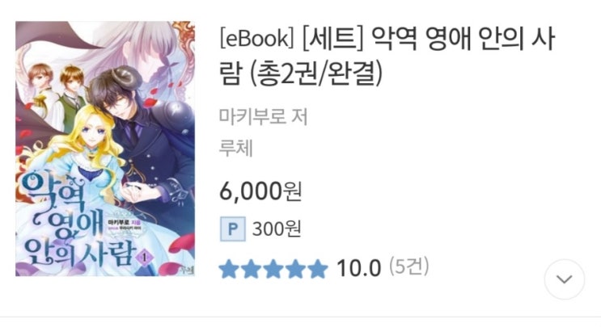
Task: Click the 10.0 rating score
Action: 359,268
